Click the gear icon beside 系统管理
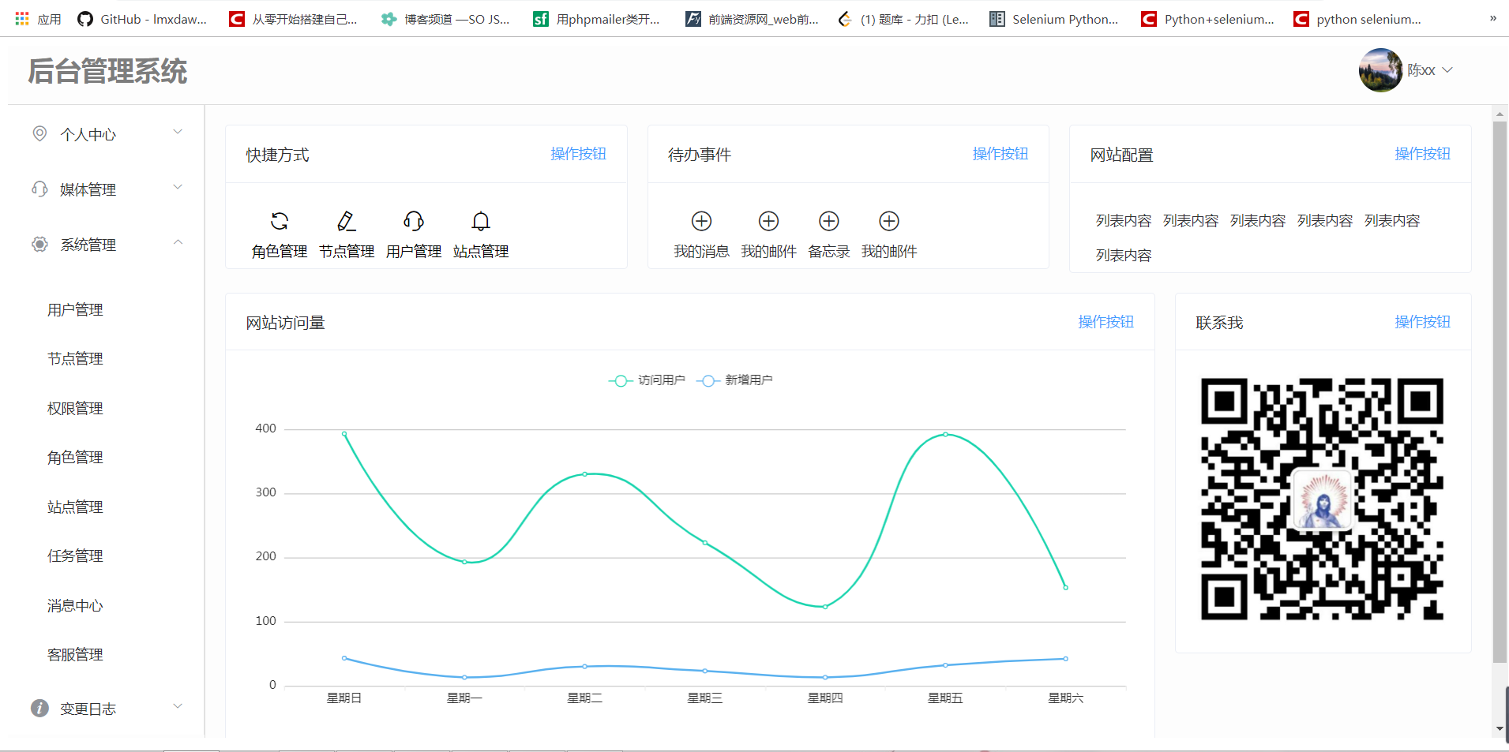 (x=39, y=244)
